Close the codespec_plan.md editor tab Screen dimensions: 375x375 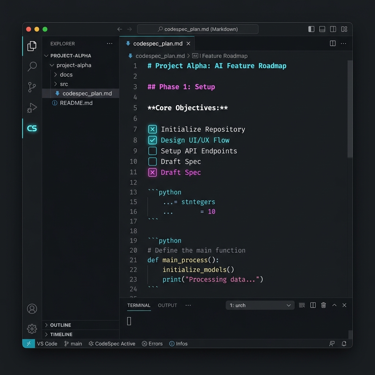[x=189, y=44]
